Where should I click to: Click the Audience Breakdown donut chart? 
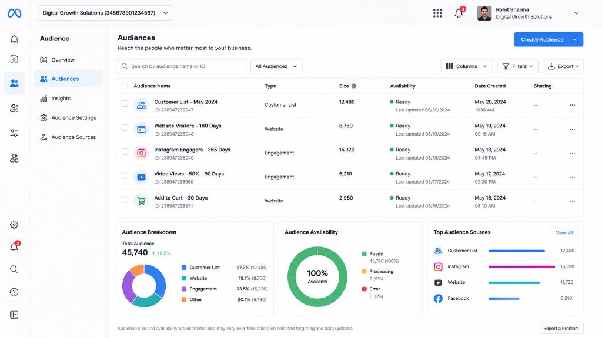point(144,286)
